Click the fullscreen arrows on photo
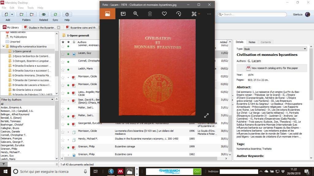This screenshot has height=176, width=314. coord(206,115)
